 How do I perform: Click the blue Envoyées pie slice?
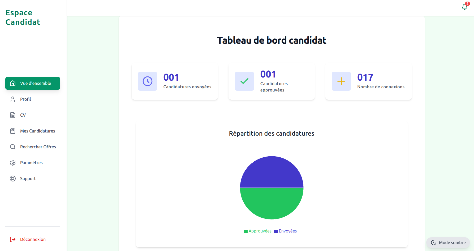pos(272,172)
